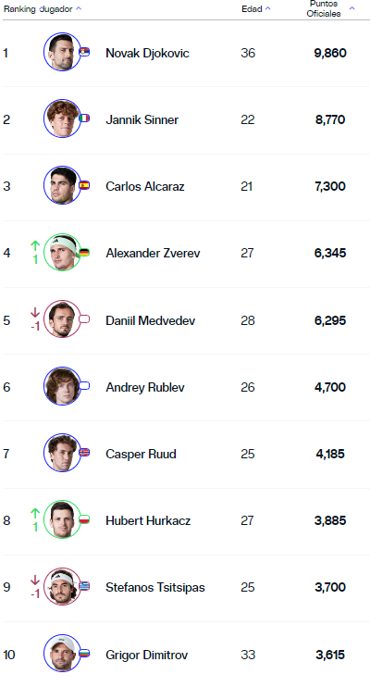Click the red down arrow on Medvedev's row

(35, 312)
